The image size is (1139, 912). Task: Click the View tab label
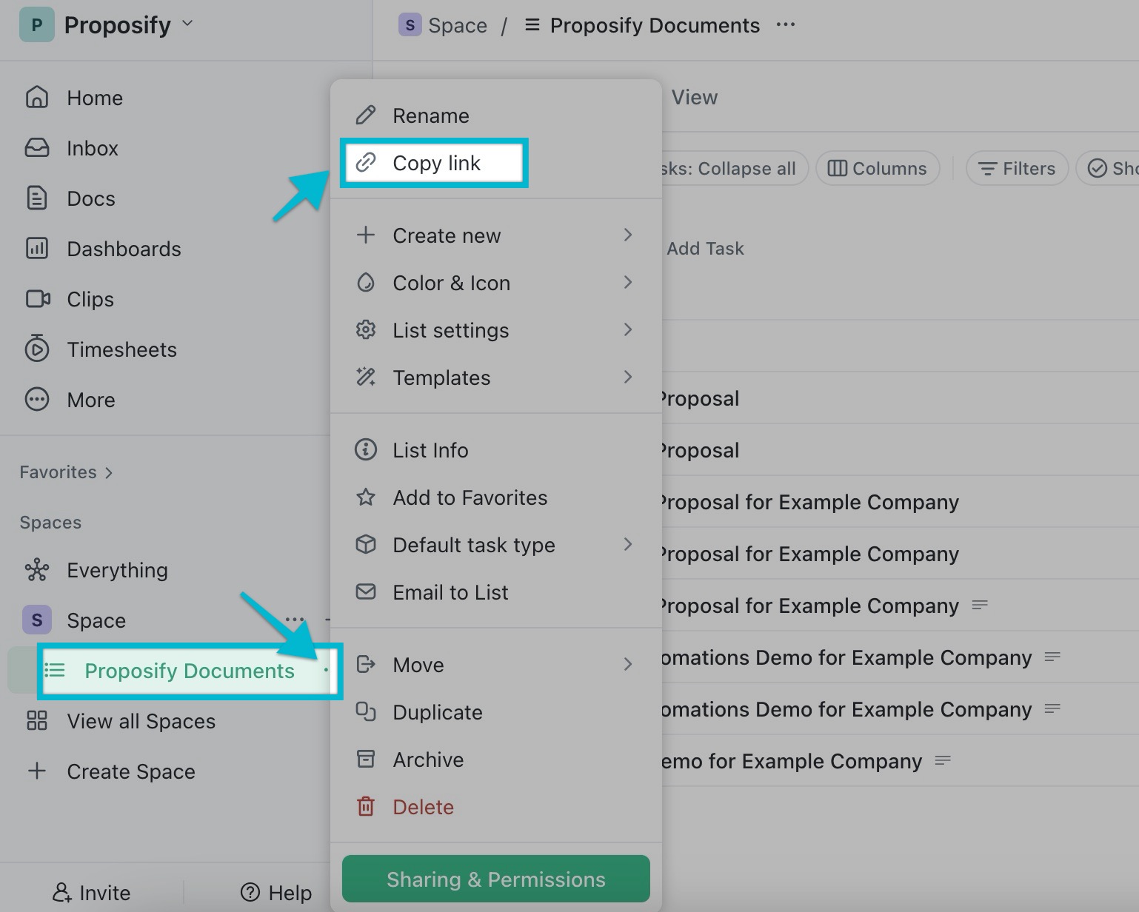[x=695, y=98]
